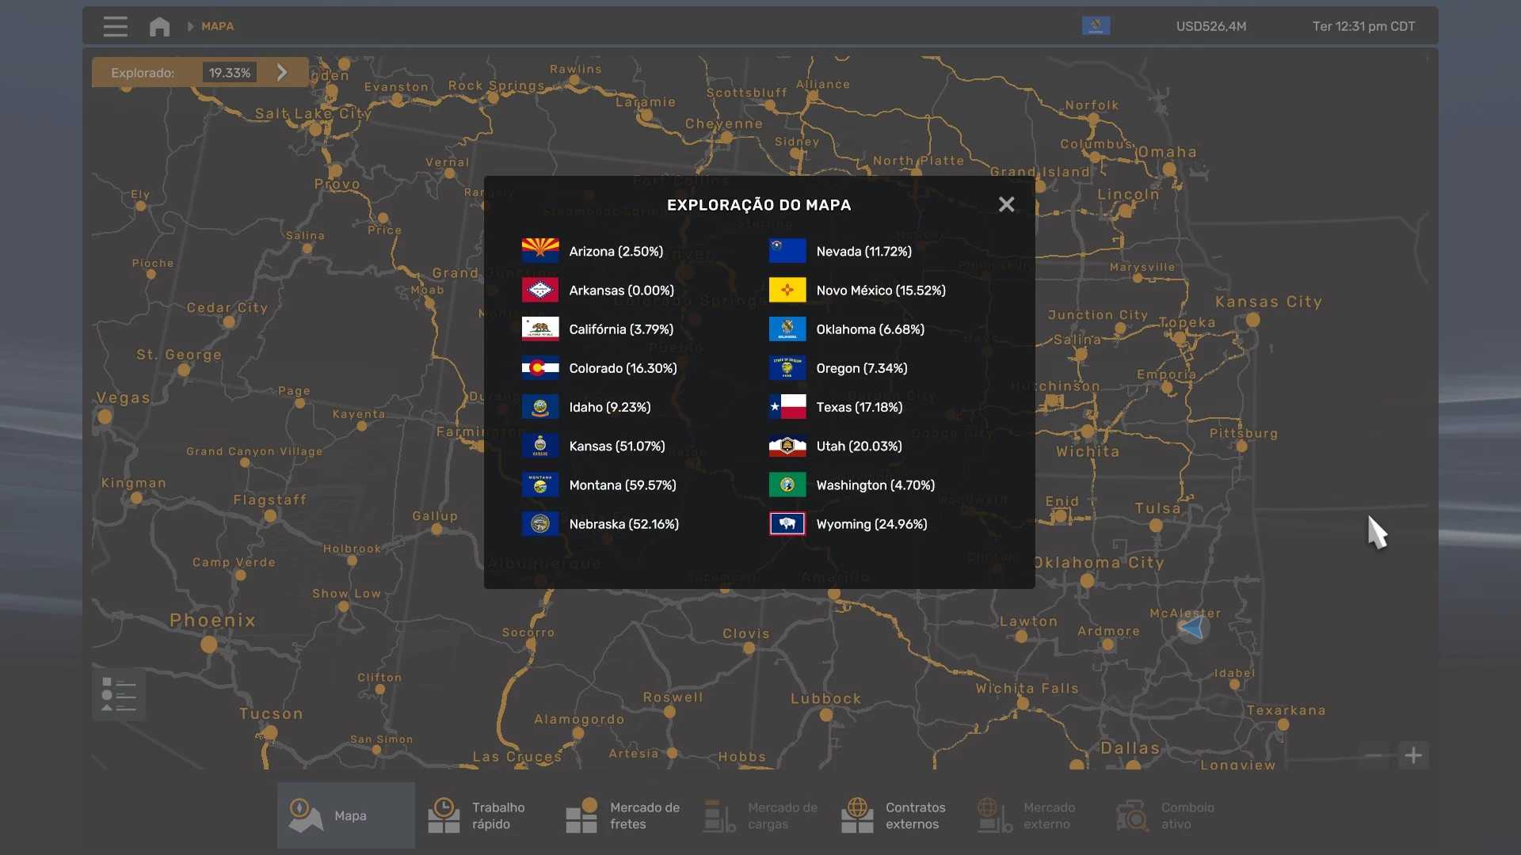Click explored 19.33% progress value
Screen dimensions: 1521x855
(x=230, y=73)
